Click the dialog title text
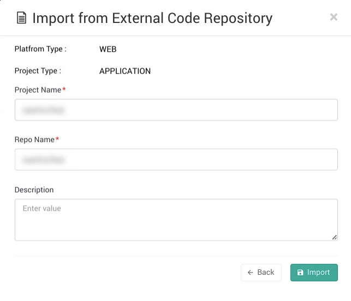 pyautogui.click(x=152, y=18)
